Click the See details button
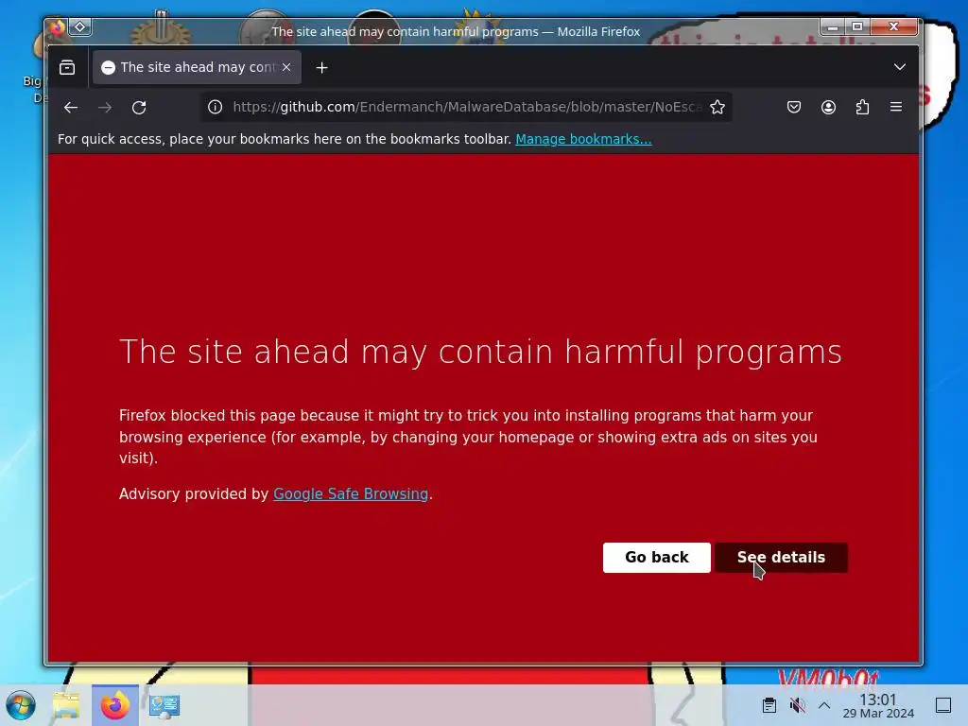The width and height of the screenshot is (968, 726). (781, 558)
